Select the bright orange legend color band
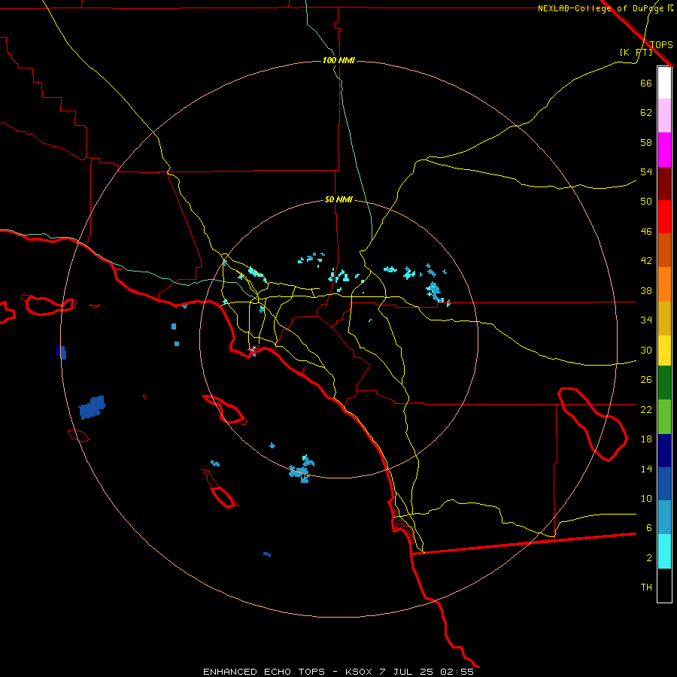 click(x=664, y=284)
